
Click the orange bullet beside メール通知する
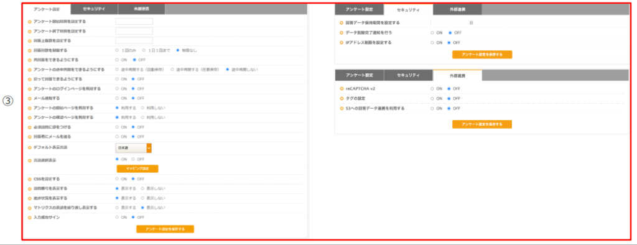click(x=30, y=98)
